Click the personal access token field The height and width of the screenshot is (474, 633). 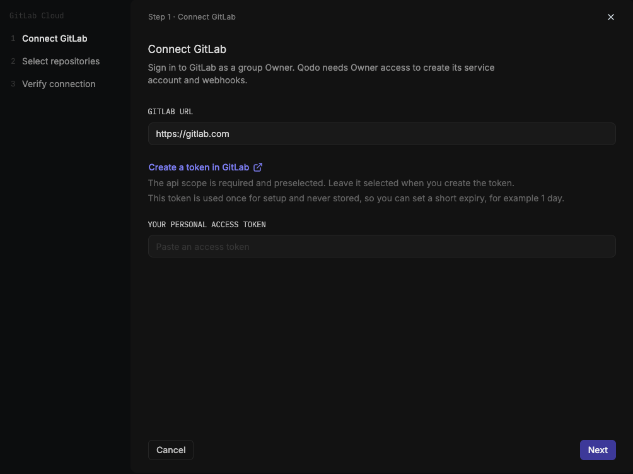coord(381,246)
